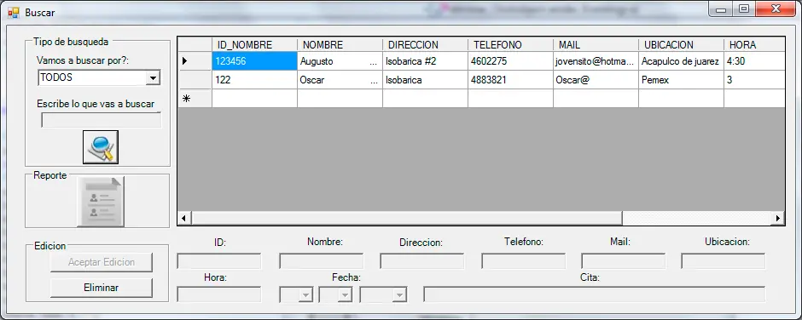Click the row selector for Augusto row

[x=195, y=61]
